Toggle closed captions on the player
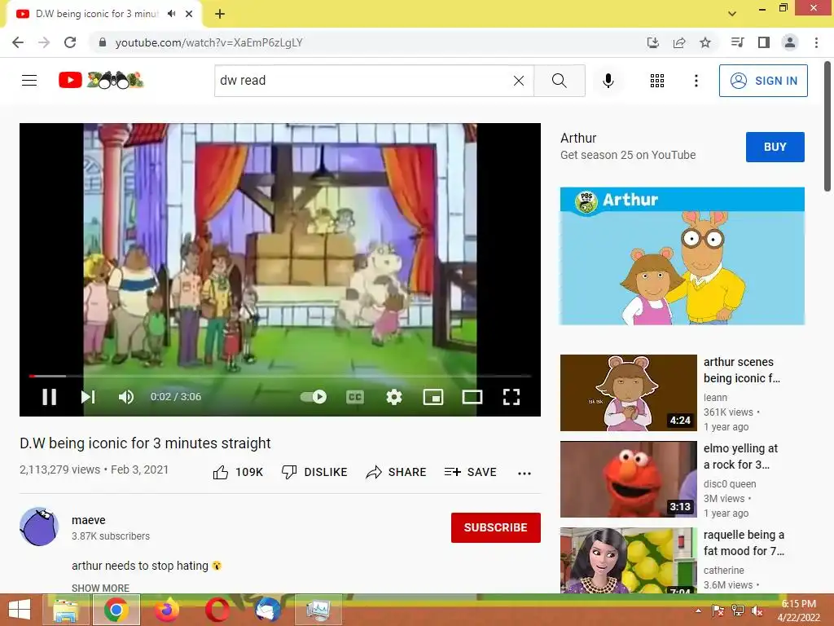 [x=355, y=397]
